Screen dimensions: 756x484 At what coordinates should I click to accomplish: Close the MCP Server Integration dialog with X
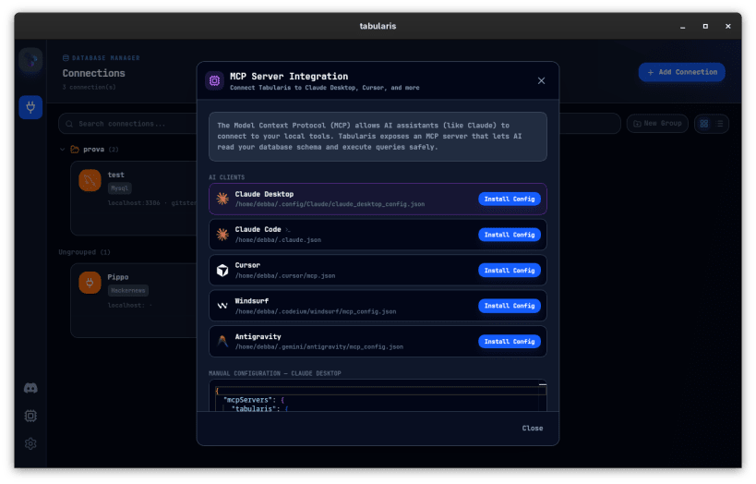pos(541,80)
